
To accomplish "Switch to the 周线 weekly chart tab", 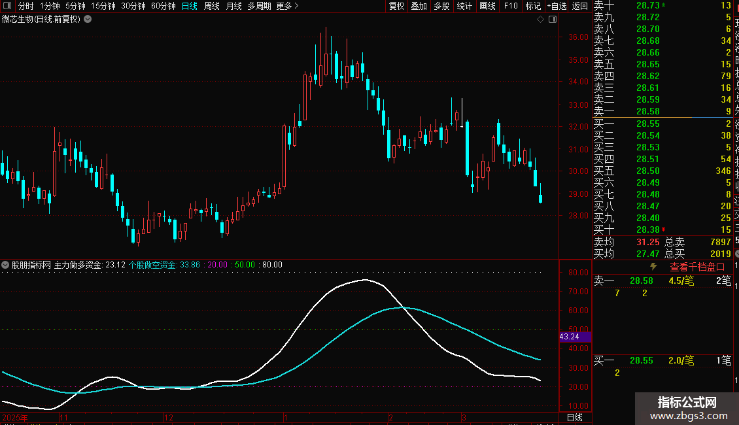I will pyautogui.click(x=211, y=6).
